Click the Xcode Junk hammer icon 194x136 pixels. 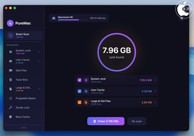coord(11,108)
